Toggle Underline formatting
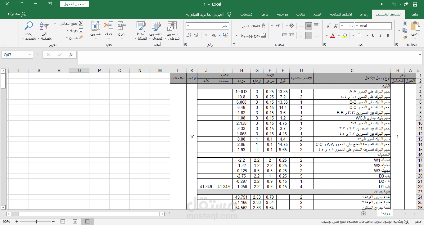The height and width of the screenshot is (225, 424). [373, 35]
